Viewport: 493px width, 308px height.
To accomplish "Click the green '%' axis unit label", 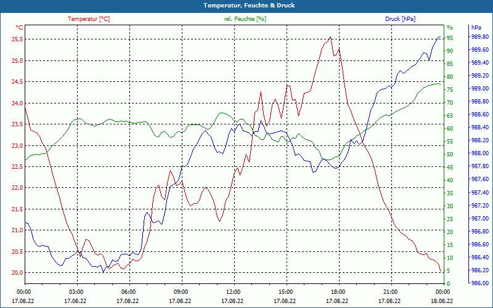I will point(450,28).
